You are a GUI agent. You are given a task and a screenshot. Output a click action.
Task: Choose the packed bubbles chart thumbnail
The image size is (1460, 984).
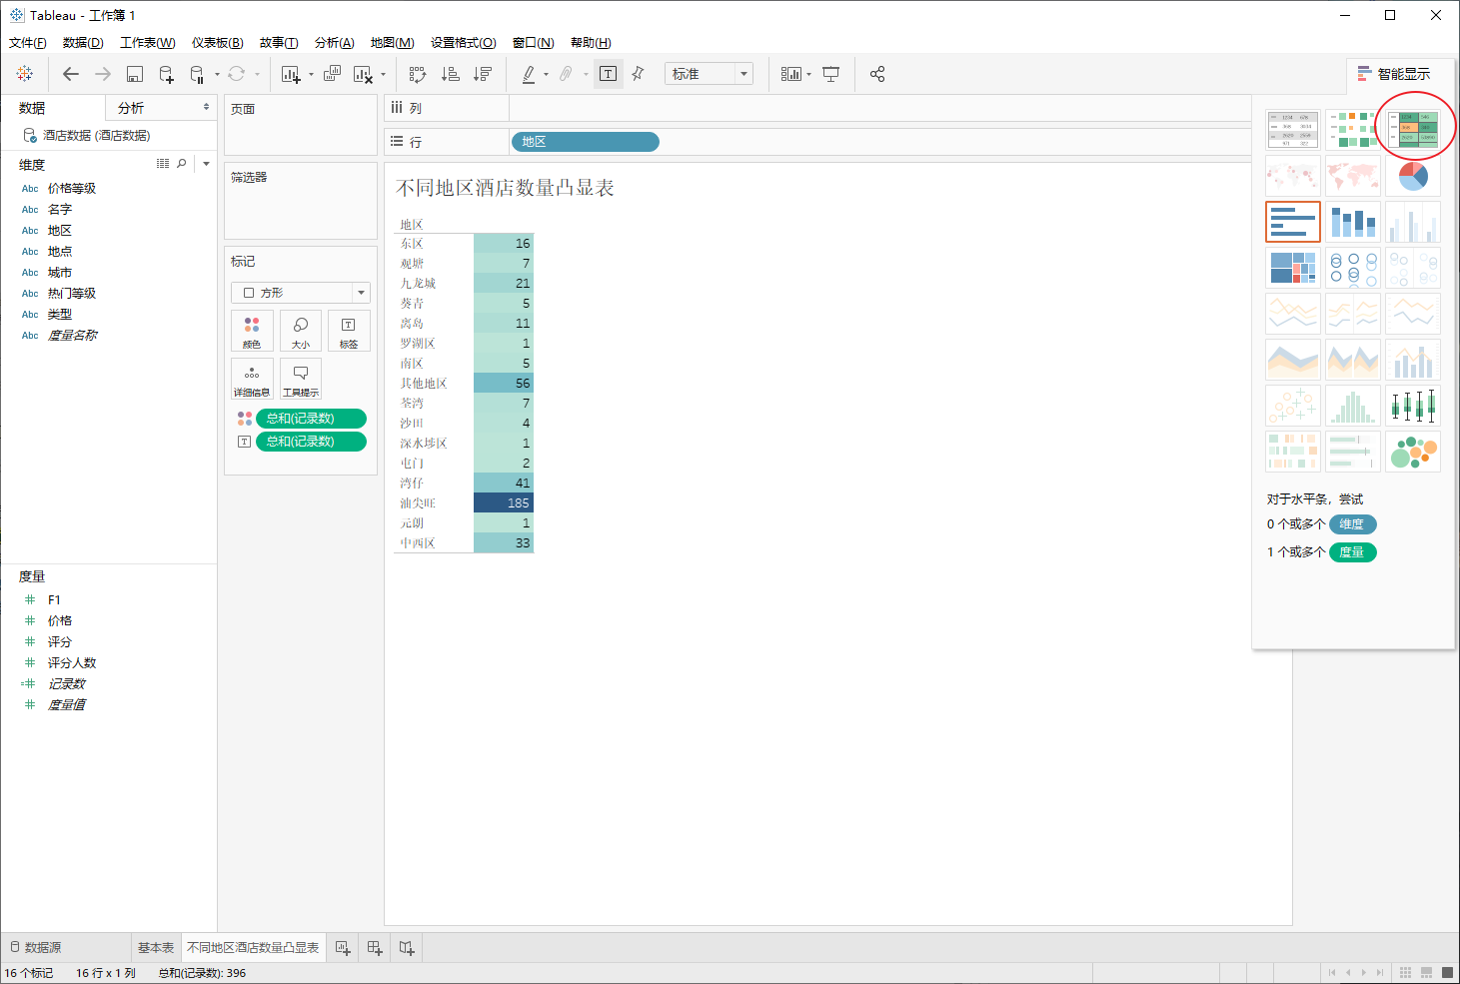[1413, 452]
